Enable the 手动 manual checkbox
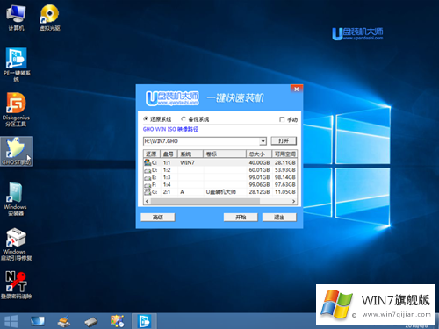439x329 pixels. 282,119
